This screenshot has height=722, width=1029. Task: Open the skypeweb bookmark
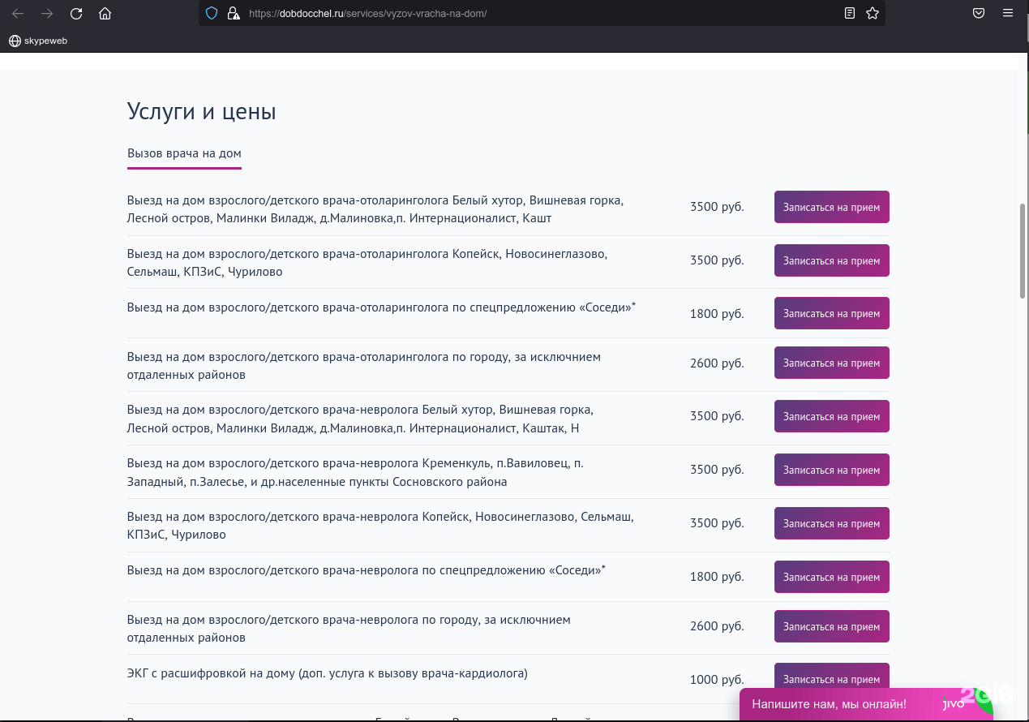tap(38, 41)
